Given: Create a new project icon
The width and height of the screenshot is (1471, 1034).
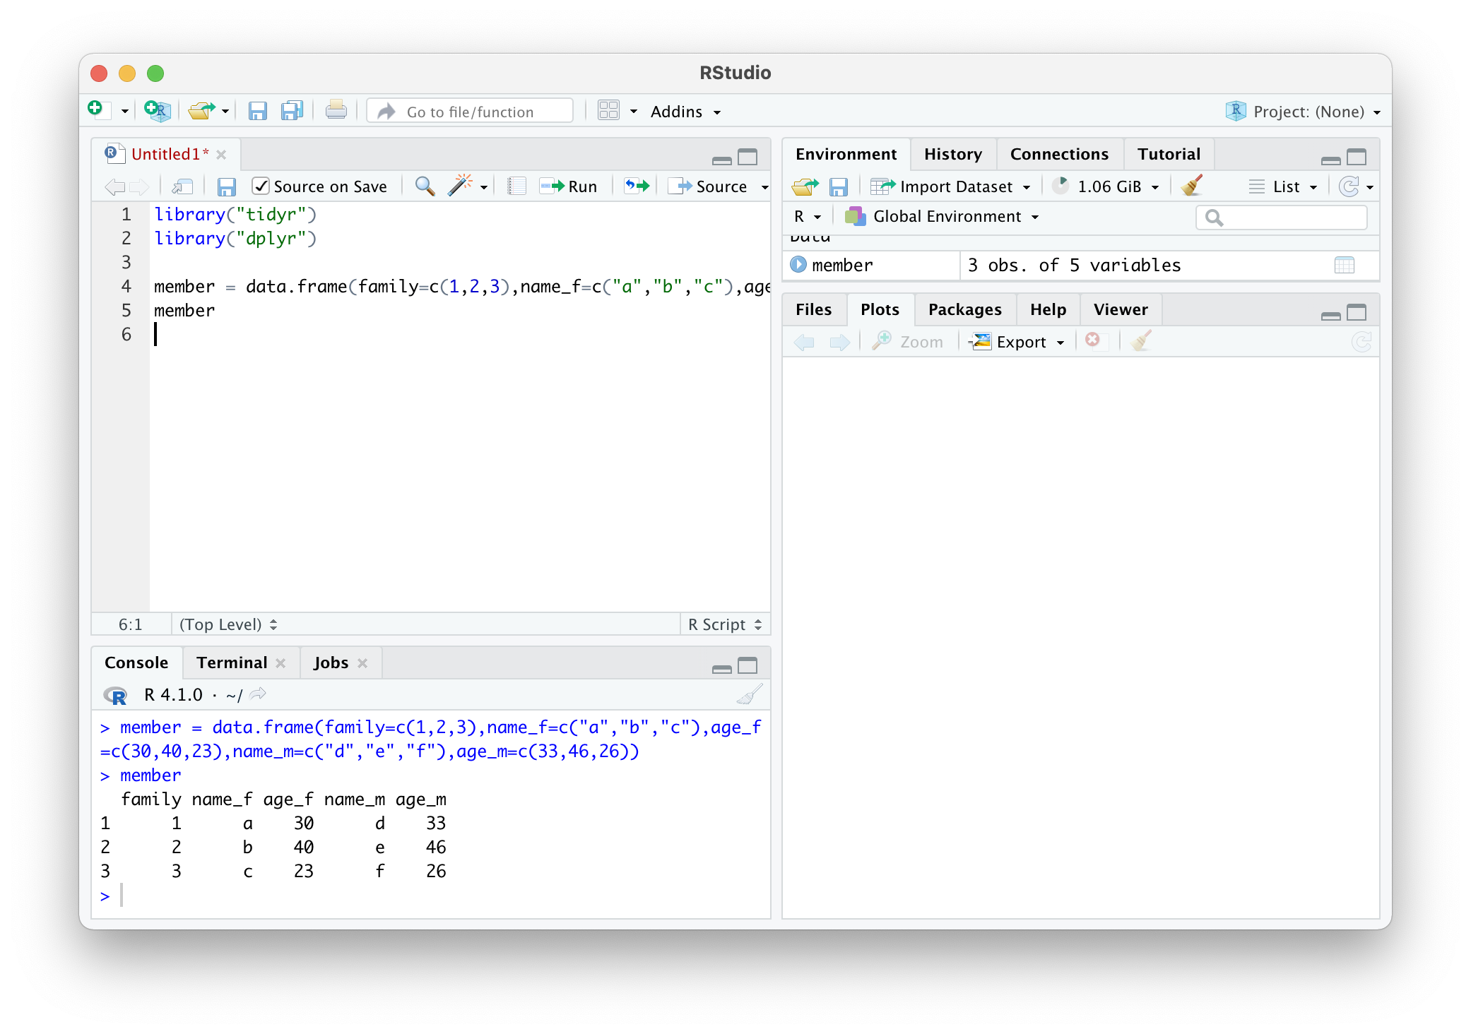Looking at the screenshot, I should [x=157, y=110].
